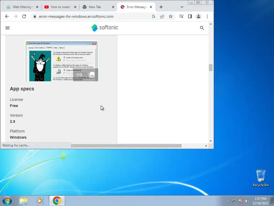Open Google icon in address bar
Image resolution: width=274 pixels, height=206 pixels.
[x=154, y=16]
